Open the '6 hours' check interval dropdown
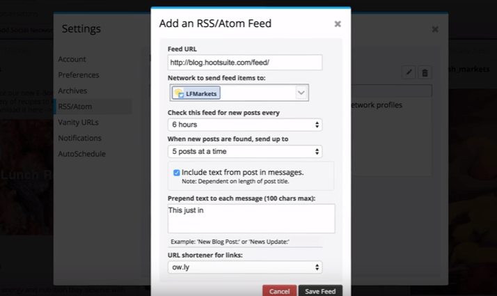 pyautogui.click(x=245, y=125)
